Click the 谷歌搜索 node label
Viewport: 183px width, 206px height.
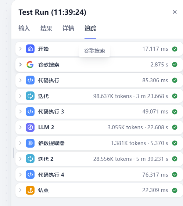point(49,65)
